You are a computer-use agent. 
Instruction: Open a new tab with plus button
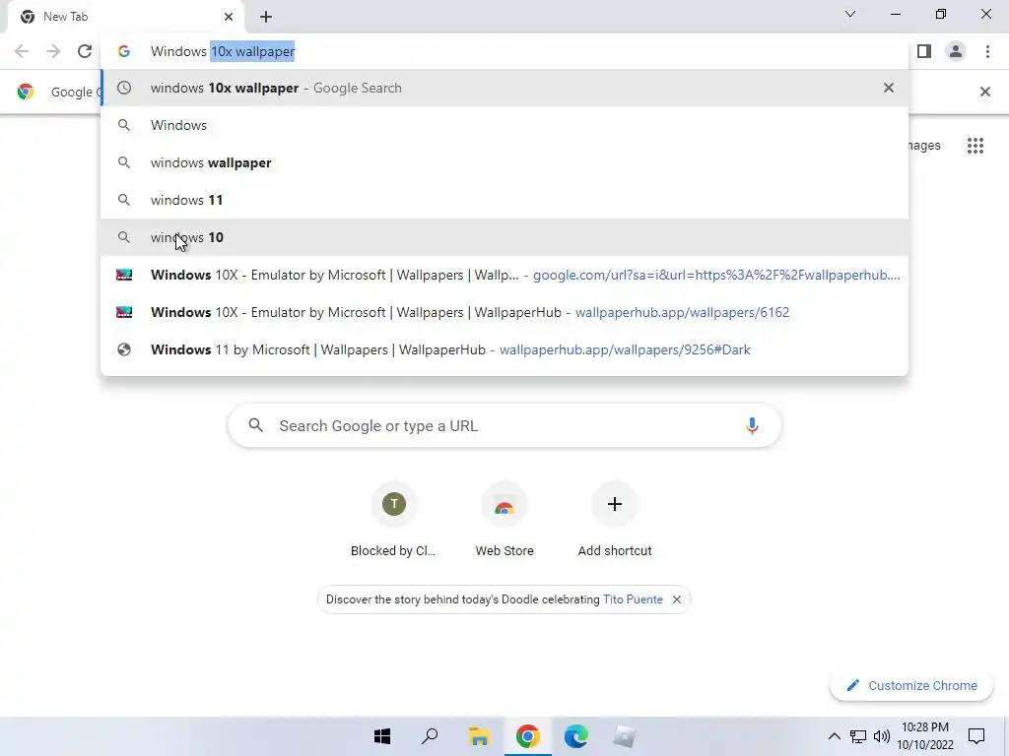click(x=266, y=17)
